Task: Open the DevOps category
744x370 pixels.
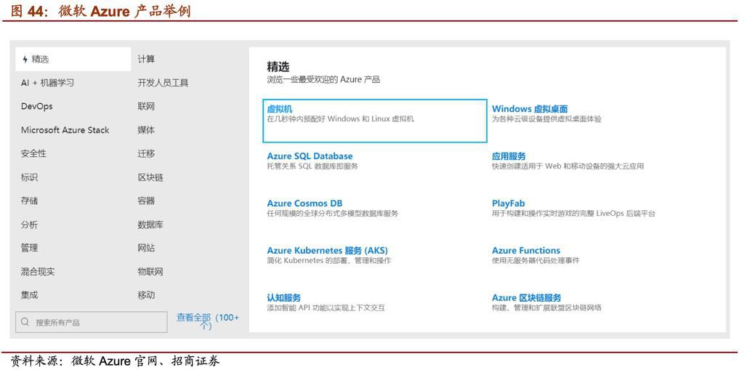Action: (36, 106)
